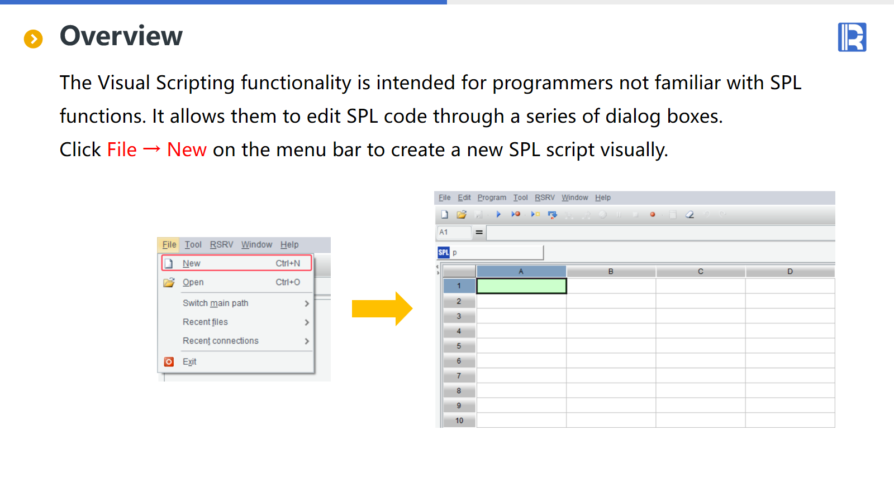The image size is (894, 502).
Task: Click the Debug run icon with red dot
Action: (x=516, y=215)
